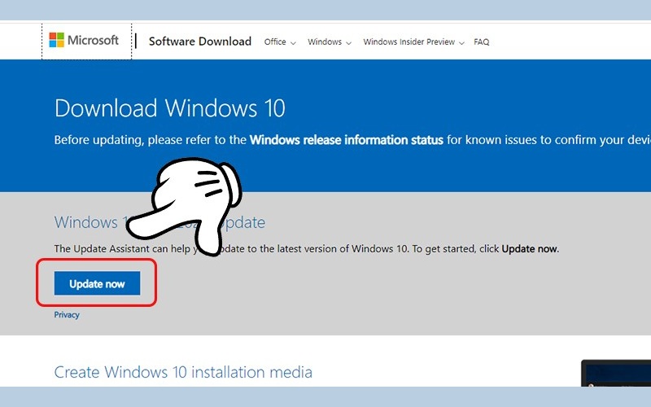Go to the FAQ page
Viewport: 651px width, 407px height.
[x=482, y=42]
